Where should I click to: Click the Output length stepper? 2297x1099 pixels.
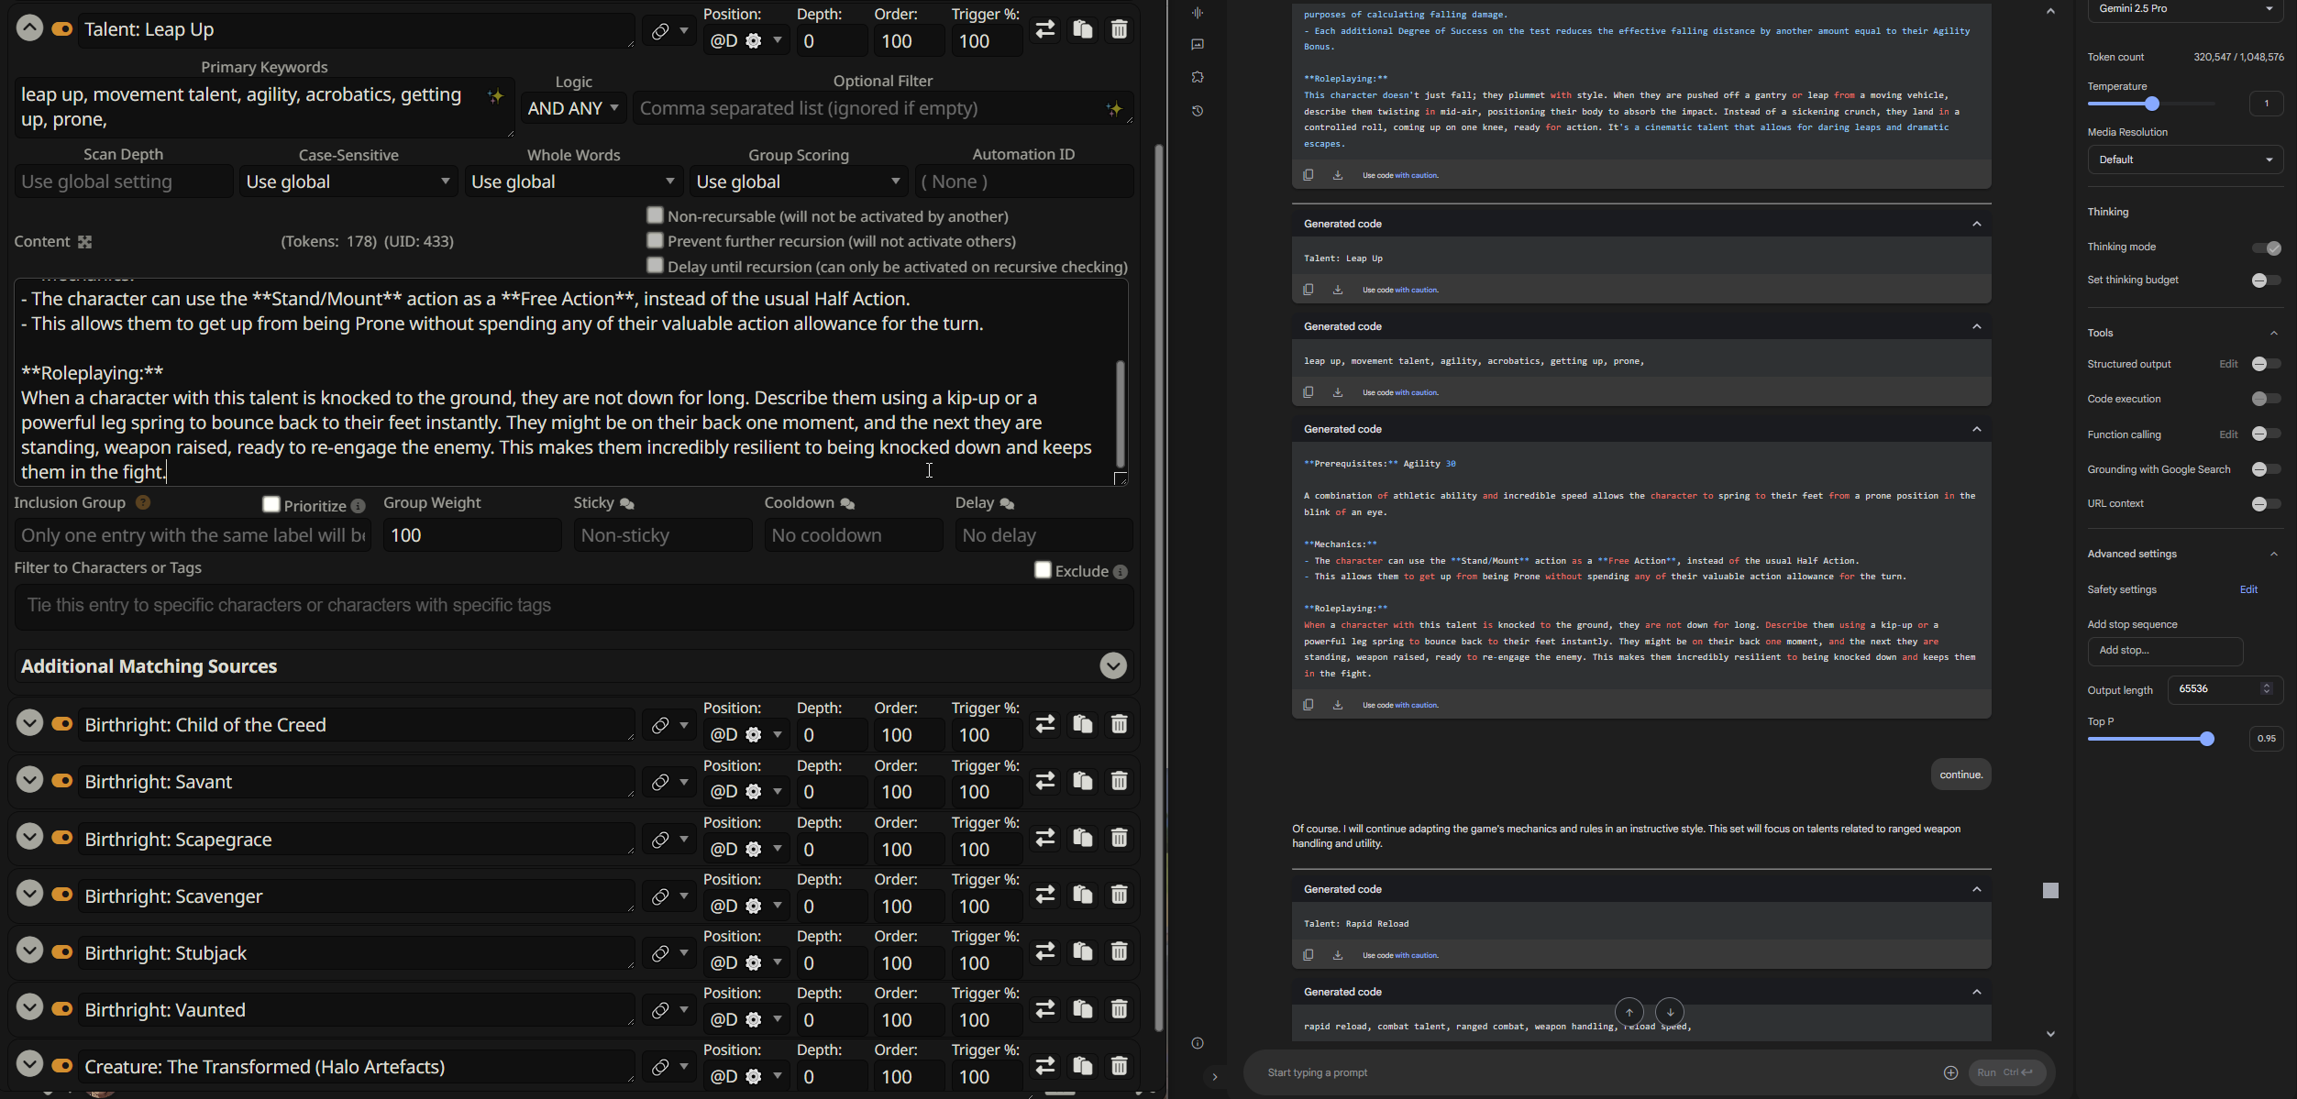pos(2266,688)
